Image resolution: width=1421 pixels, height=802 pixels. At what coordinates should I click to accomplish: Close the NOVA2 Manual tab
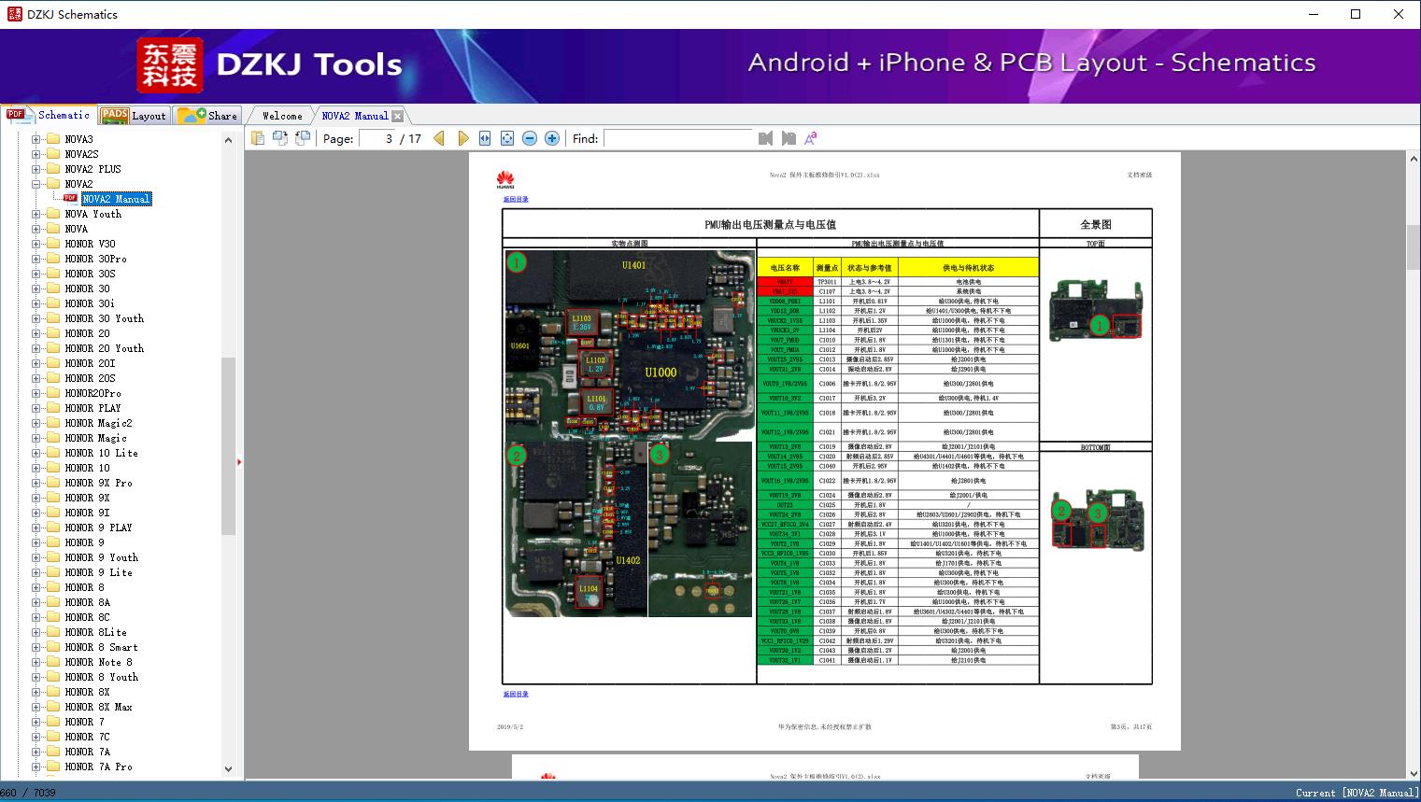coord(398,116)
